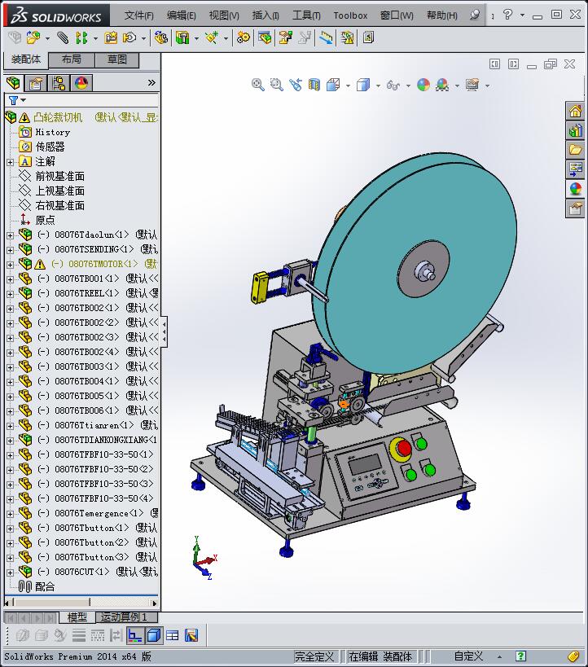
Task: Click Display Style cube icon
Action: pos(363,85)
